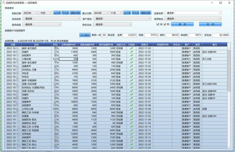Open the start date year dropdown
This screenshot has height=152, width=235.
coord(30,13)
